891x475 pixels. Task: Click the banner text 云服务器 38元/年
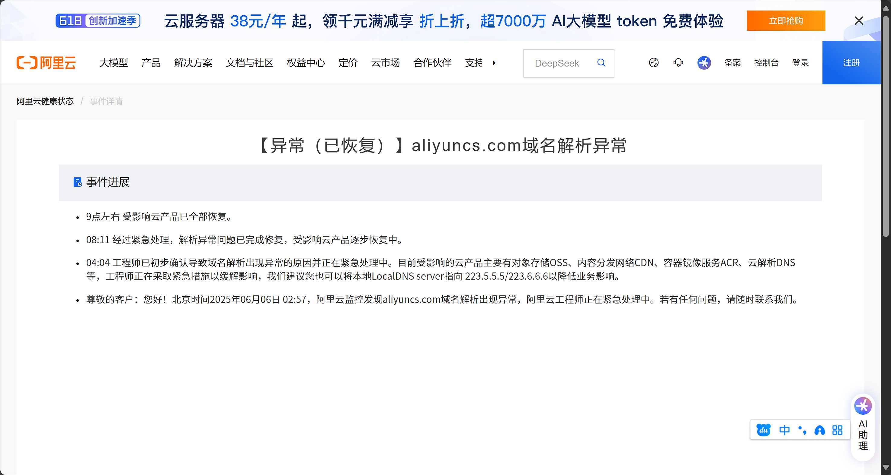[x=225, y=21]
